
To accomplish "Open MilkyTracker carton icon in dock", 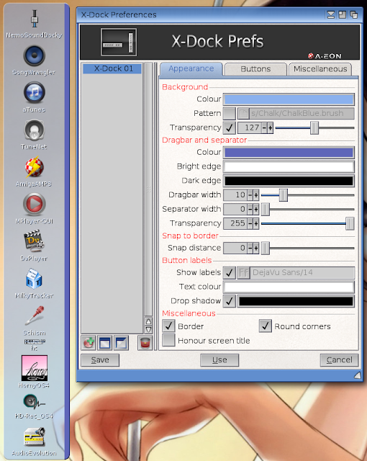I will (34, 279).
